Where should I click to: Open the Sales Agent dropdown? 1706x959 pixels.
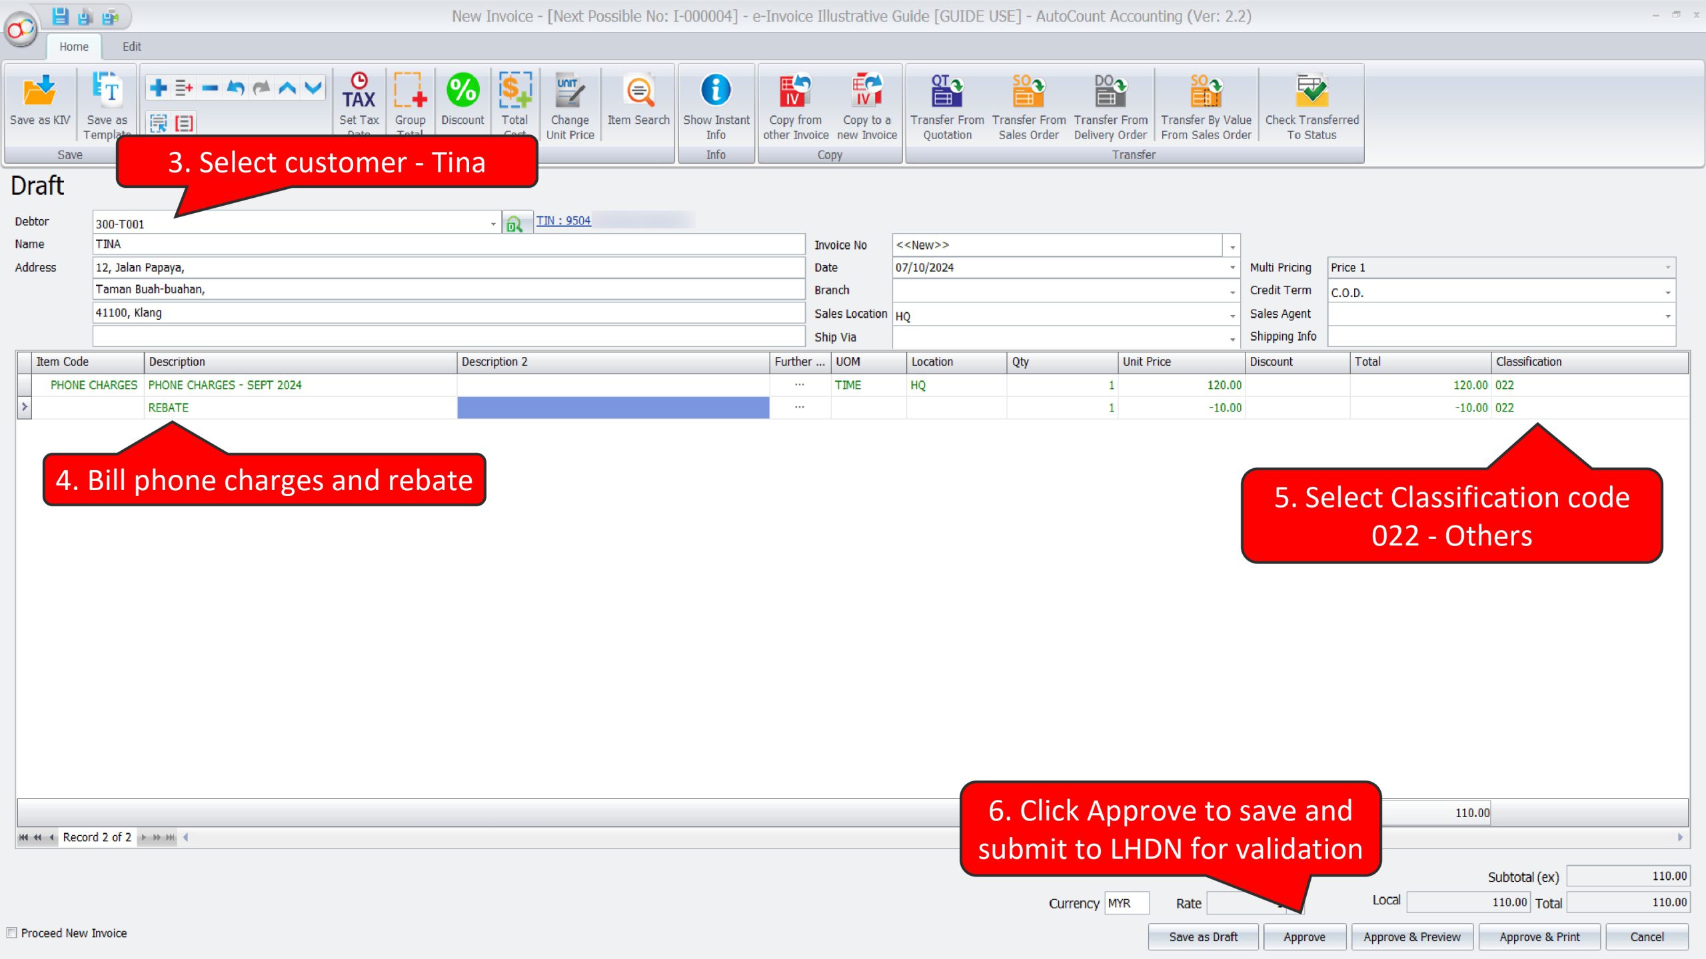click(x=1667, y=315)
